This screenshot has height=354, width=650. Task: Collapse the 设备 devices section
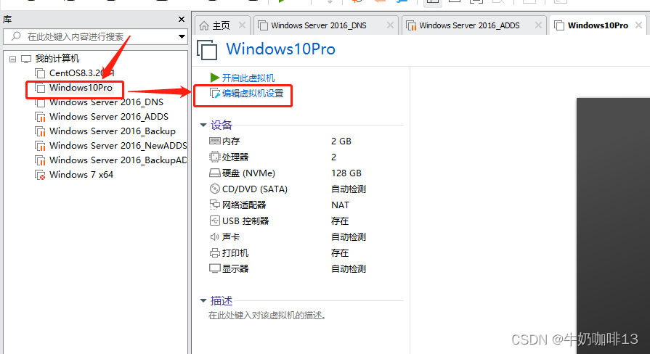pyautogui.click(x=203, y=125)
